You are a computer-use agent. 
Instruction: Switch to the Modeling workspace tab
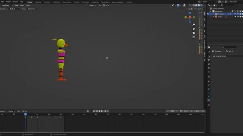point(38,2)
